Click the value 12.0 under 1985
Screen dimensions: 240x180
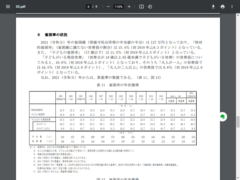[x=62, y=110]
